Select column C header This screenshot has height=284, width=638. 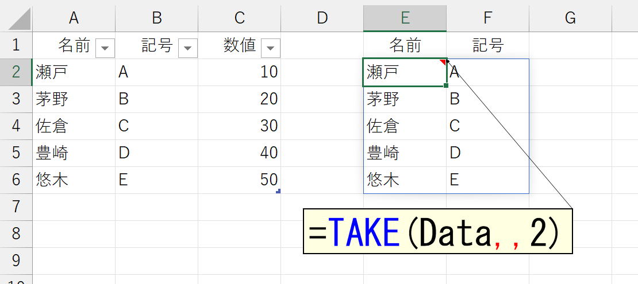[240, 18]
